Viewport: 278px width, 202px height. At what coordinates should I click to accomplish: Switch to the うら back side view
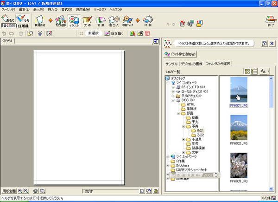coord(21,19)
